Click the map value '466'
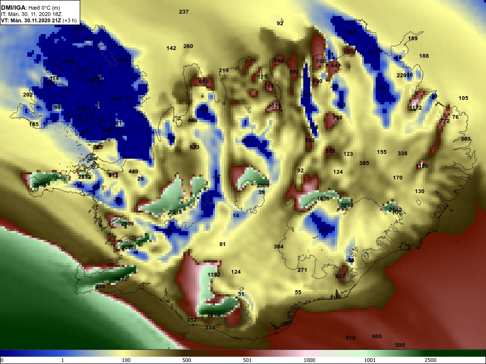 coord(192,120)
